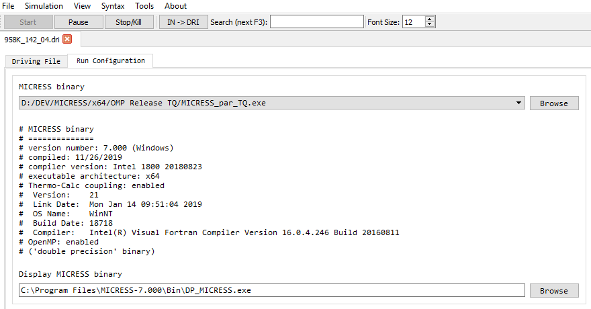Image resolution: width=591 pixels, height=309 pixels.
Task: Open the Syntax menu
Action: point(113,6)
